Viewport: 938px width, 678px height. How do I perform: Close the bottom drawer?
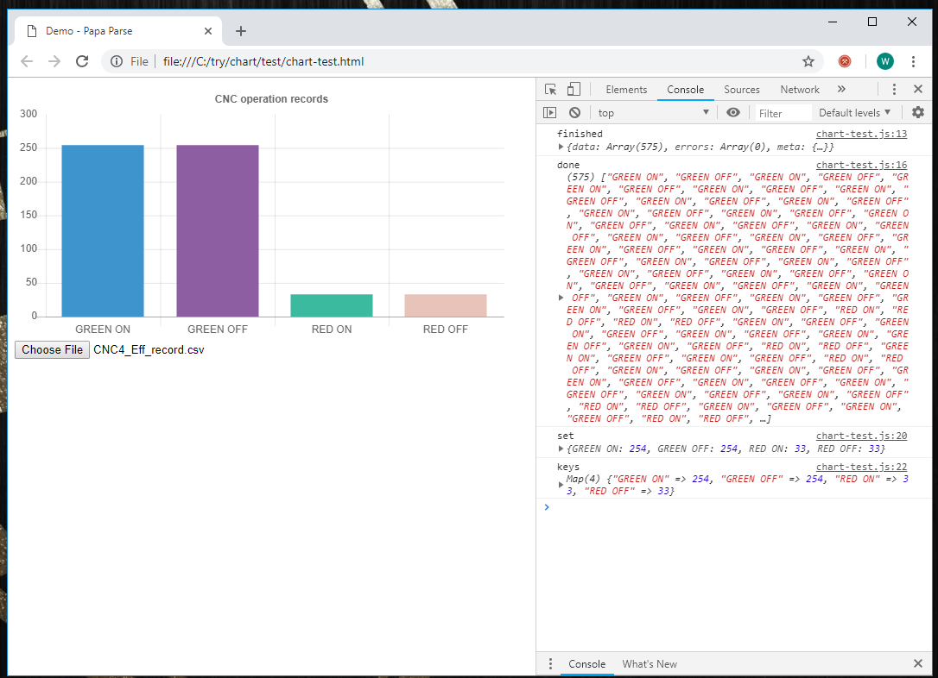pyautogui.click(x=917, y=663)
